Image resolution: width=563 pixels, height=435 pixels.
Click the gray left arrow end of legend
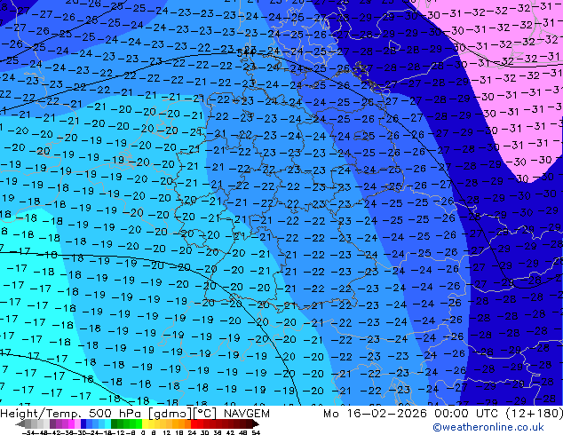[x=20, y=424]
